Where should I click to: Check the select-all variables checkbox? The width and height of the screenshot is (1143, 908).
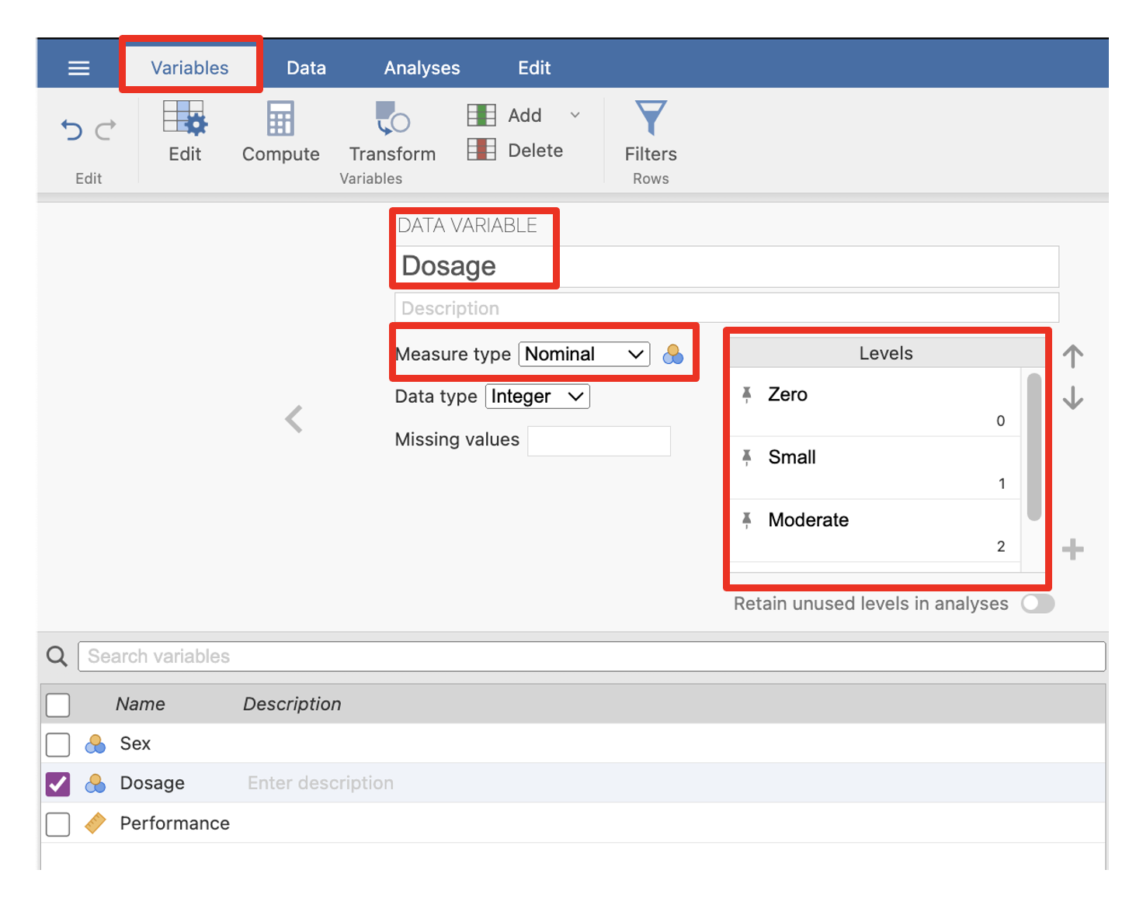[58, 705]
